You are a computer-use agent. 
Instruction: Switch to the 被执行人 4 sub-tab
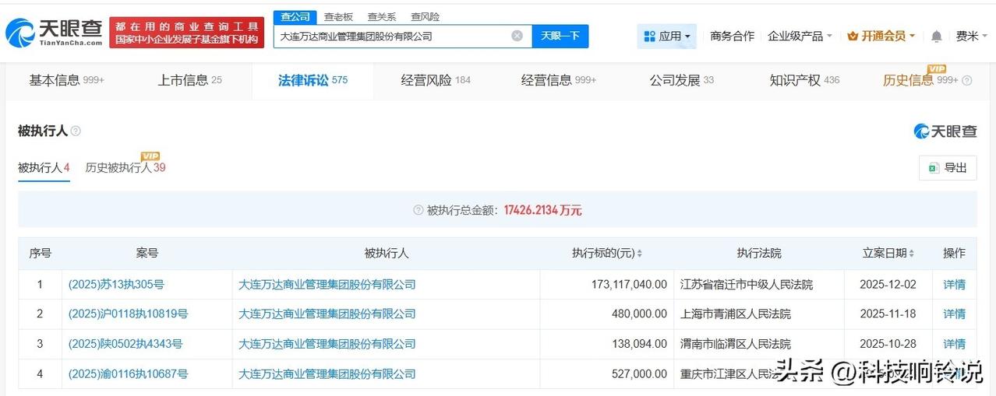pos(44,167)
